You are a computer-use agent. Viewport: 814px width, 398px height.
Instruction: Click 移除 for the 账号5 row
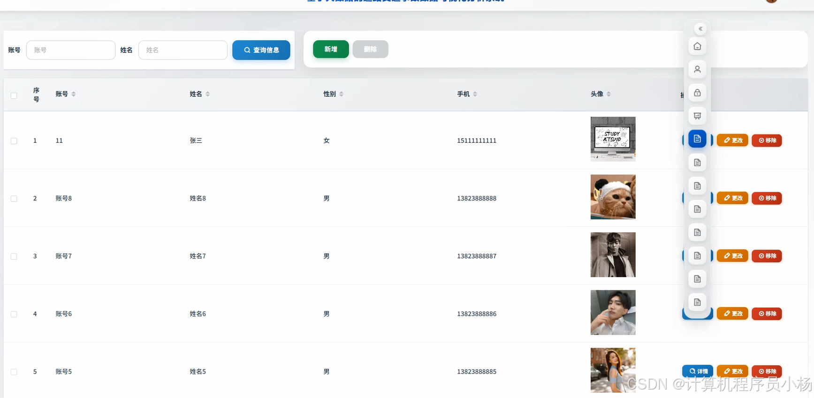(x=767, y=371)
